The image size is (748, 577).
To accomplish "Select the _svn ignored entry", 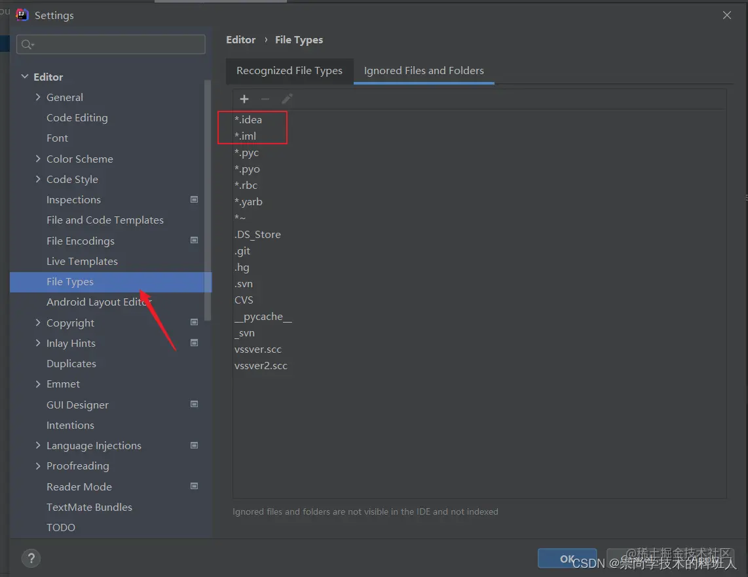I will [479, 333].
